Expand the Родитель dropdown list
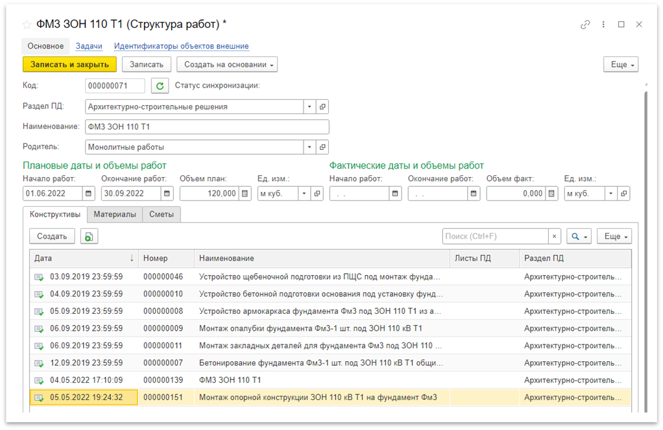663x430 pixels. pos(309,147)
